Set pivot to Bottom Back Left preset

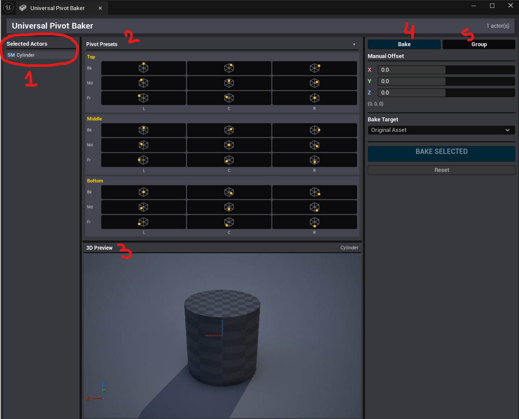143,192
